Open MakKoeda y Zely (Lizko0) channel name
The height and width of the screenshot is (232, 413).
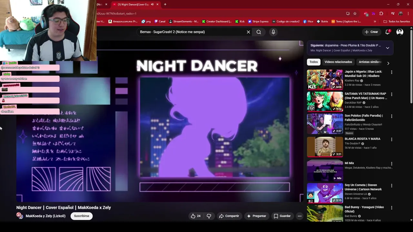point(45,216)
